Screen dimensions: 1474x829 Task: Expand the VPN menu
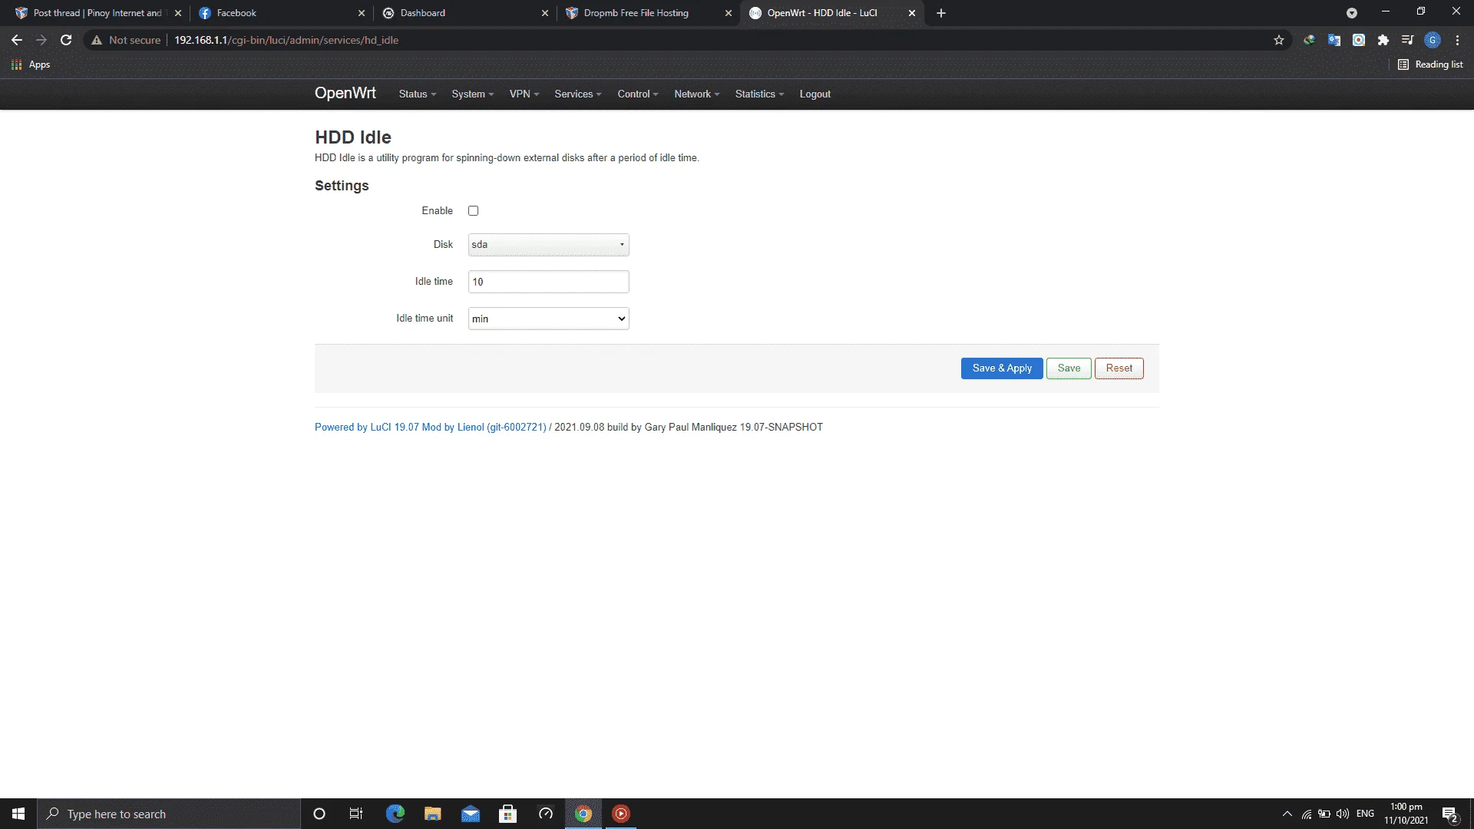(524, 94)
